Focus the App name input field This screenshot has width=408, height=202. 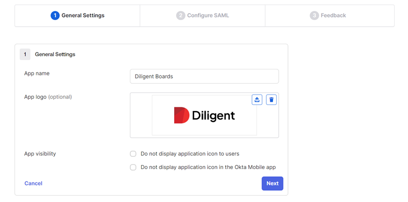pos(205,77)
